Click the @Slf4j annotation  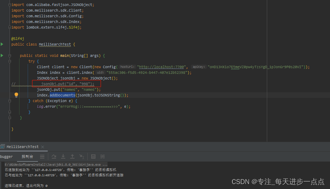[18, 39]
